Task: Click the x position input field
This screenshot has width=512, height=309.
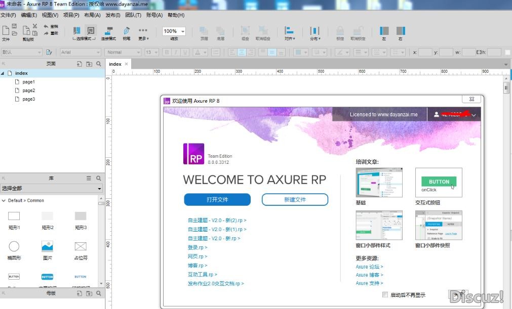Action: (425, 52)
